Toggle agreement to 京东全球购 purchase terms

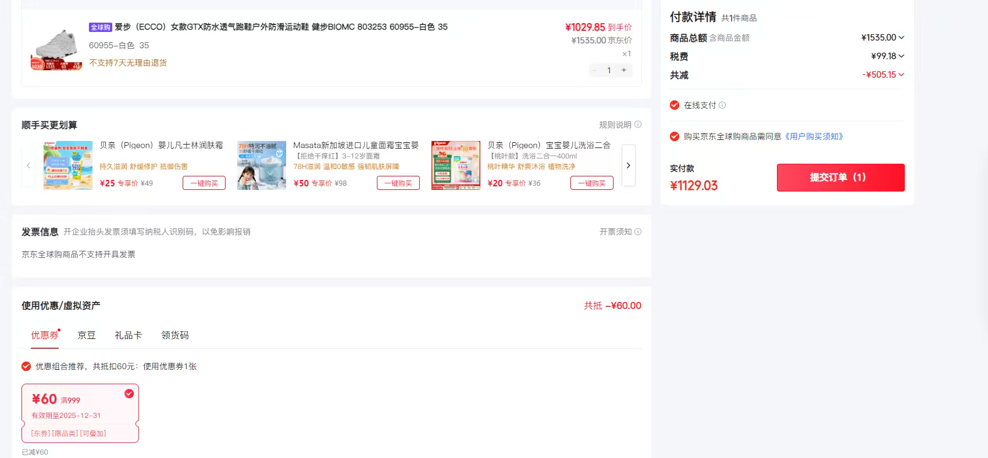(675, 136)
